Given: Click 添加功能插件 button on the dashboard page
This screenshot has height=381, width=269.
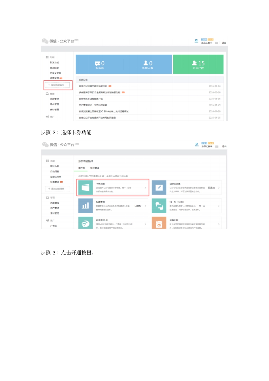Looking at the screenshot, I should click(x=57, y=85).
